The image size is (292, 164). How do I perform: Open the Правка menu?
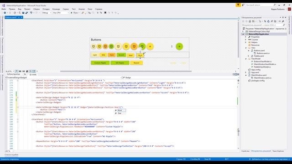[12, 9]
